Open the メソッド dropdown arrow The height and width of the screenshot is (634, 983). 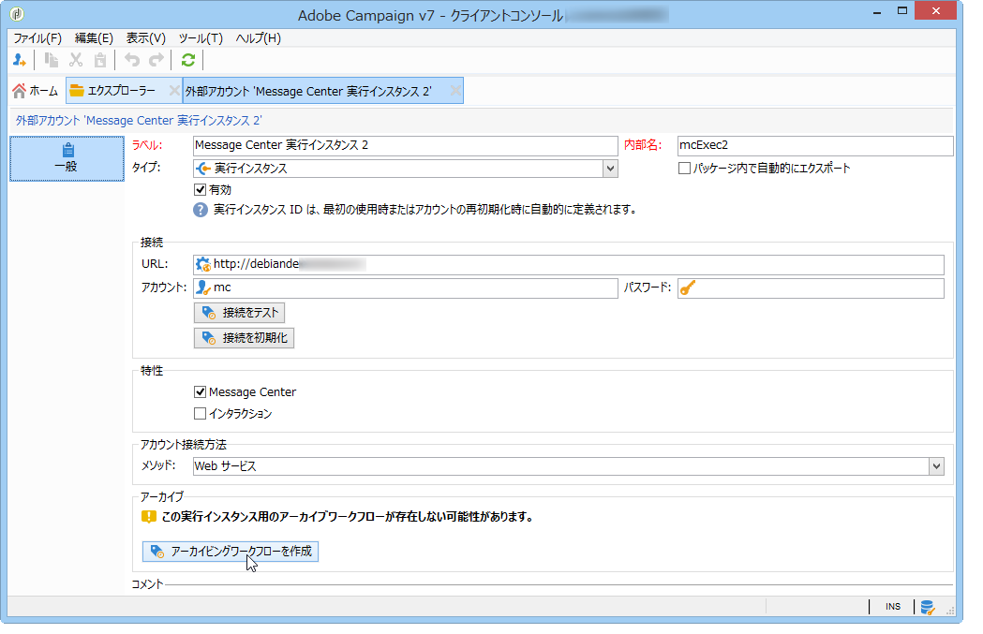(936, 466)
